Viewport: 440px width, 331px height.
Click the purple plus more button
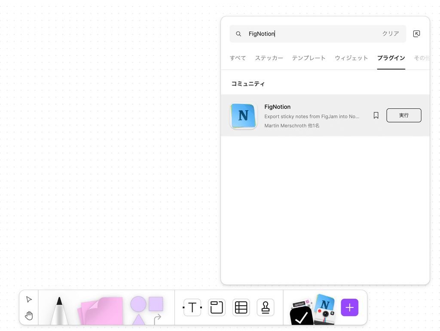coord(350,307)
